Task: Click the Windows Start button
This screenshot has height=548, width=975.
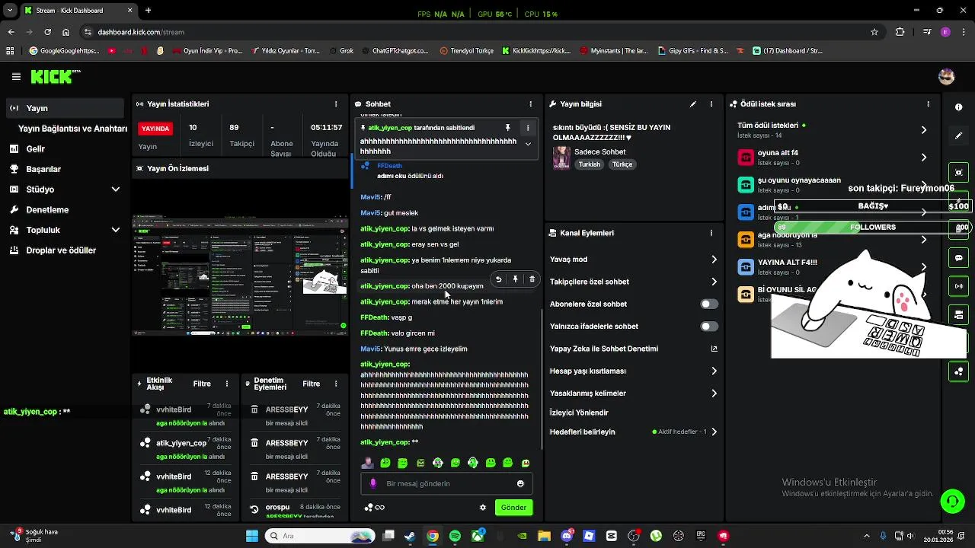Action: [252, 536]
